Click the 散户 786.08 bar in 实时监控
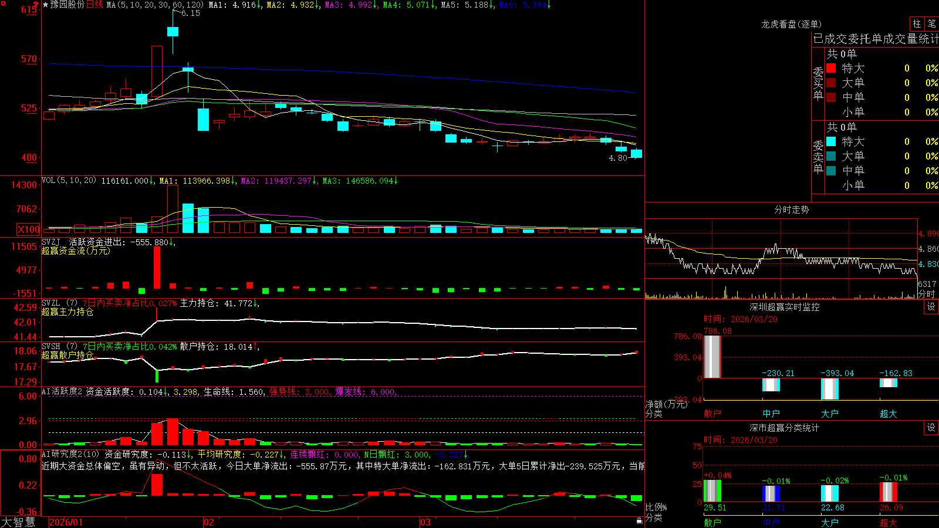939x528 pixels. point(712,357)
